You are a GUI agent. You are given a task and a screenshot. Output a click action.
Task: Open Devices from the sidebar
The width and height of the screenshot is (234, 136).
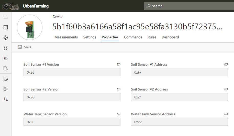pyautogui.click(x=6, y=38)
